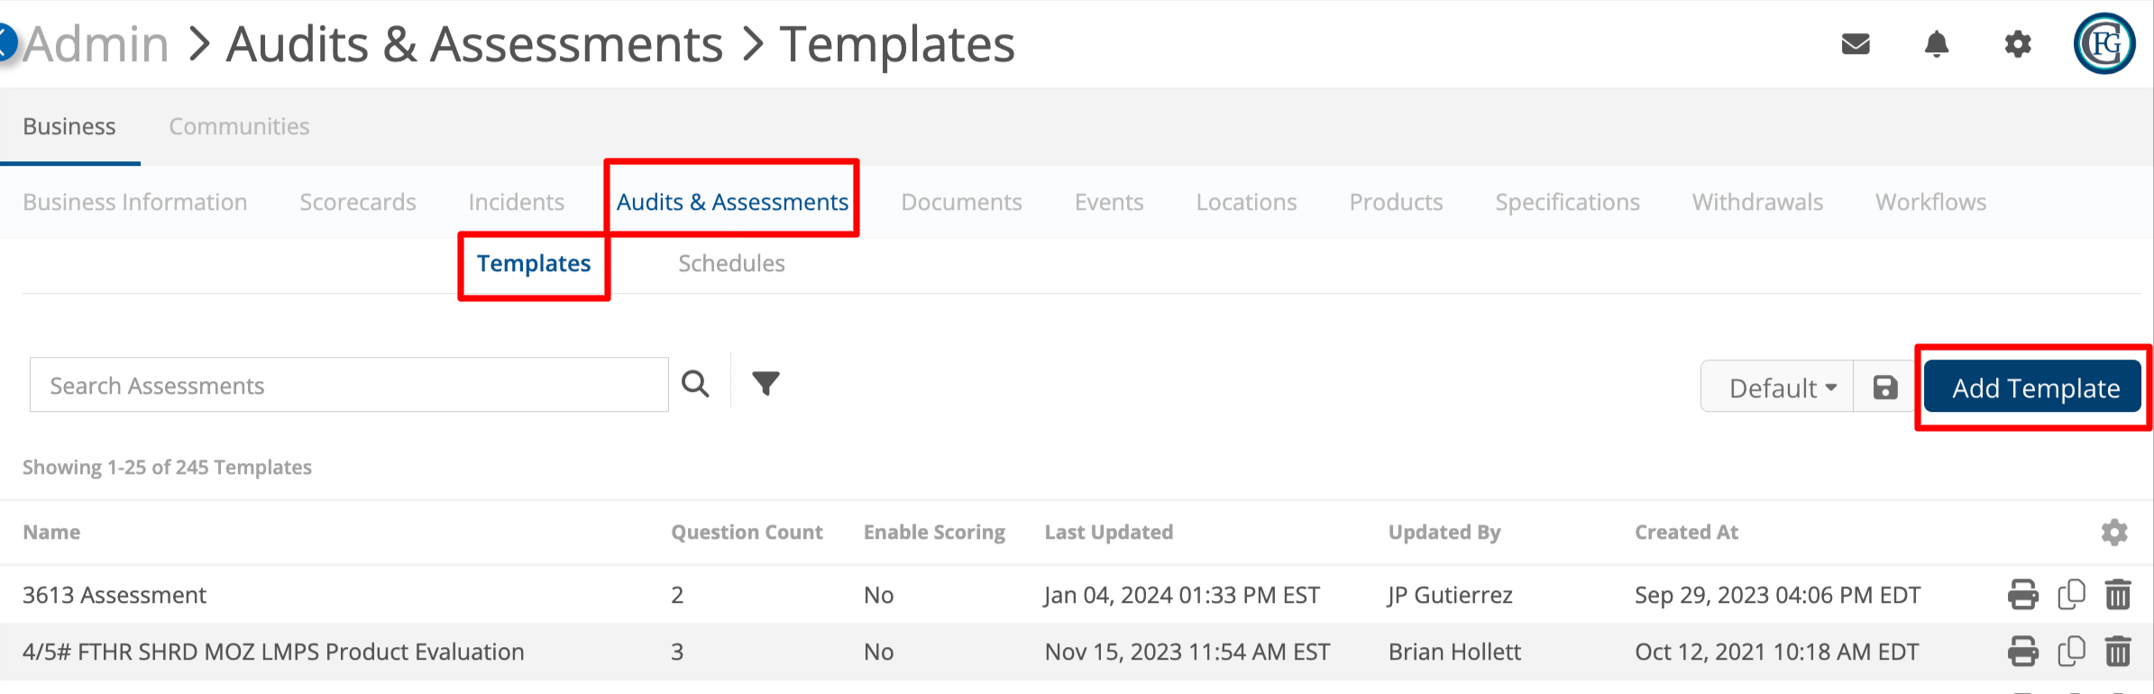
Task: Sort by Question Count column
Action: (747, 532)
